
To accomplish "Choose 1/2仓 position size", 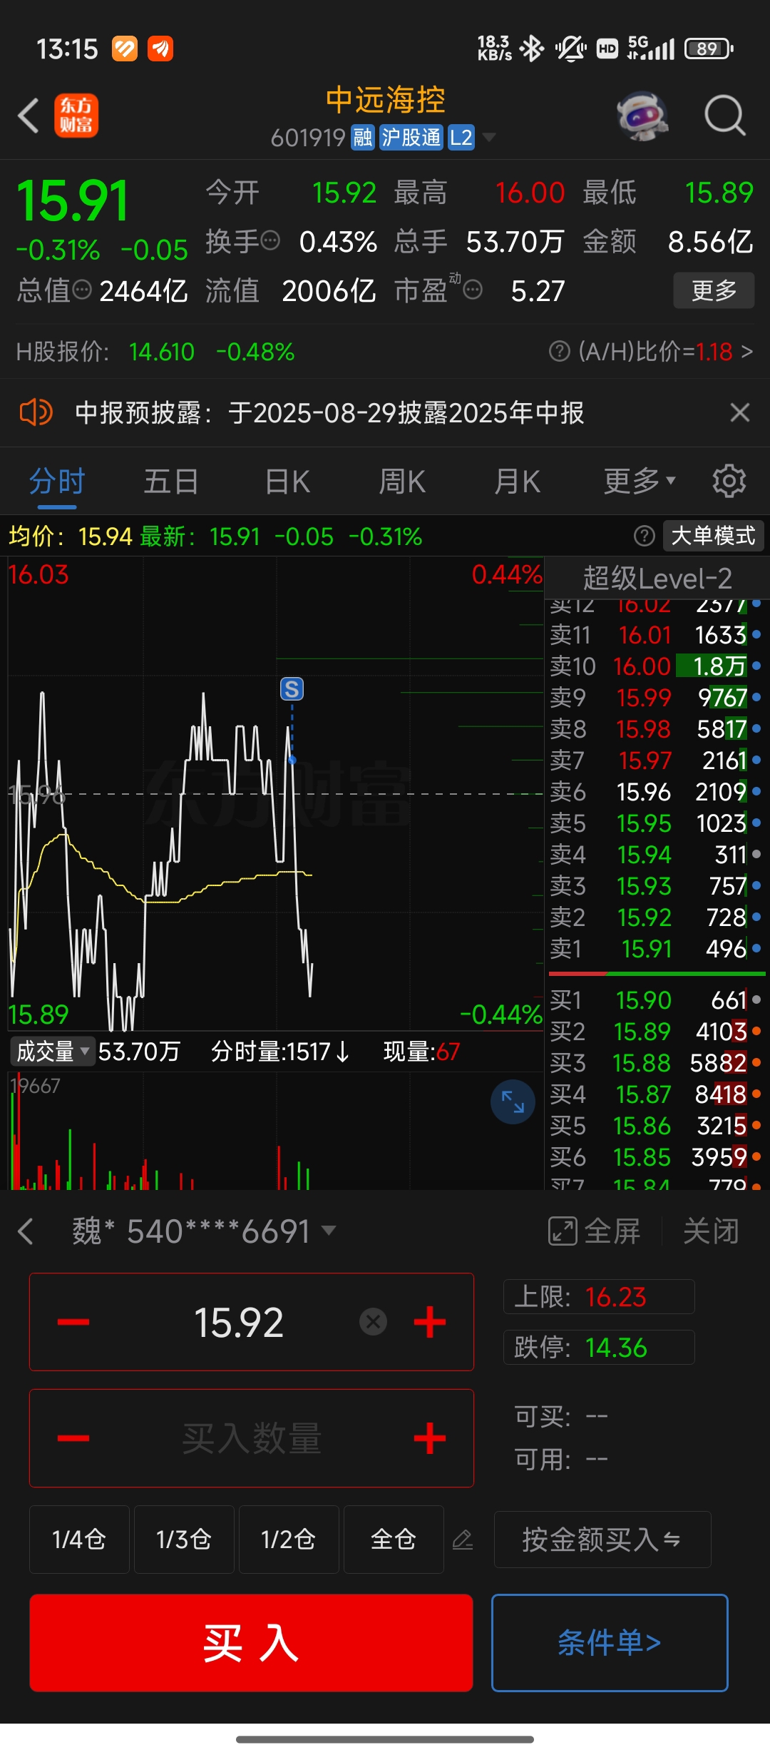I will point(289,1540).
